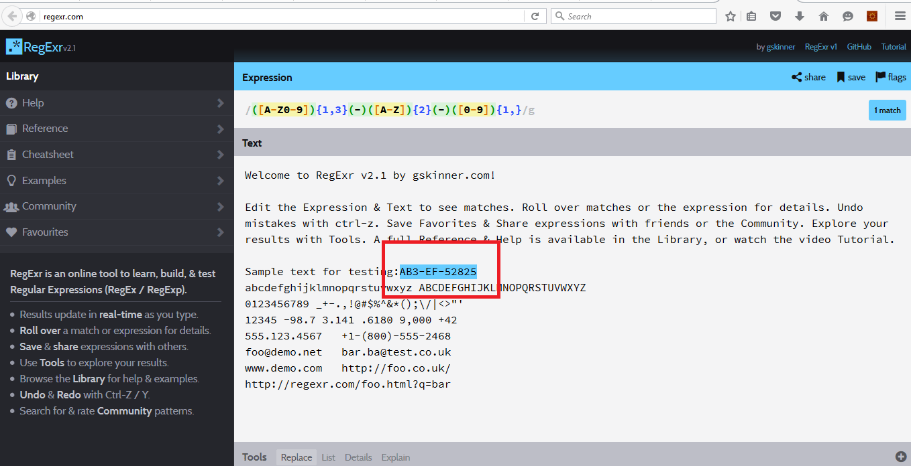Open the GitHub link in the header
Image resolution: width=911 pixels, height=466 pixels.
[859, 46]
